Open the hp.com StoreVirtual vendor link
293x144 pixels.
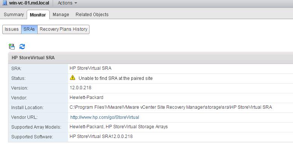[105, 117]
